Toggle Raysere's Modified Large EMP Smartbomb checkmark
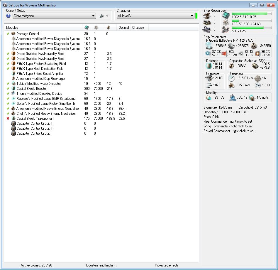 8,98
